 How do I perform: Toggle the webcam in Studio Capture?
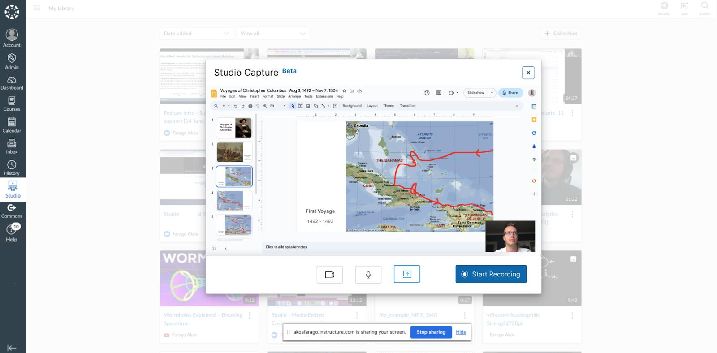point(330,275)
